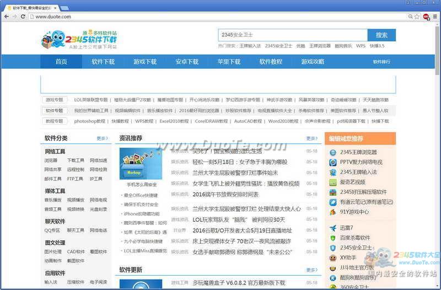Click the search box containing 2345安全卫士

pyautogui.click(x=292, y=35)
